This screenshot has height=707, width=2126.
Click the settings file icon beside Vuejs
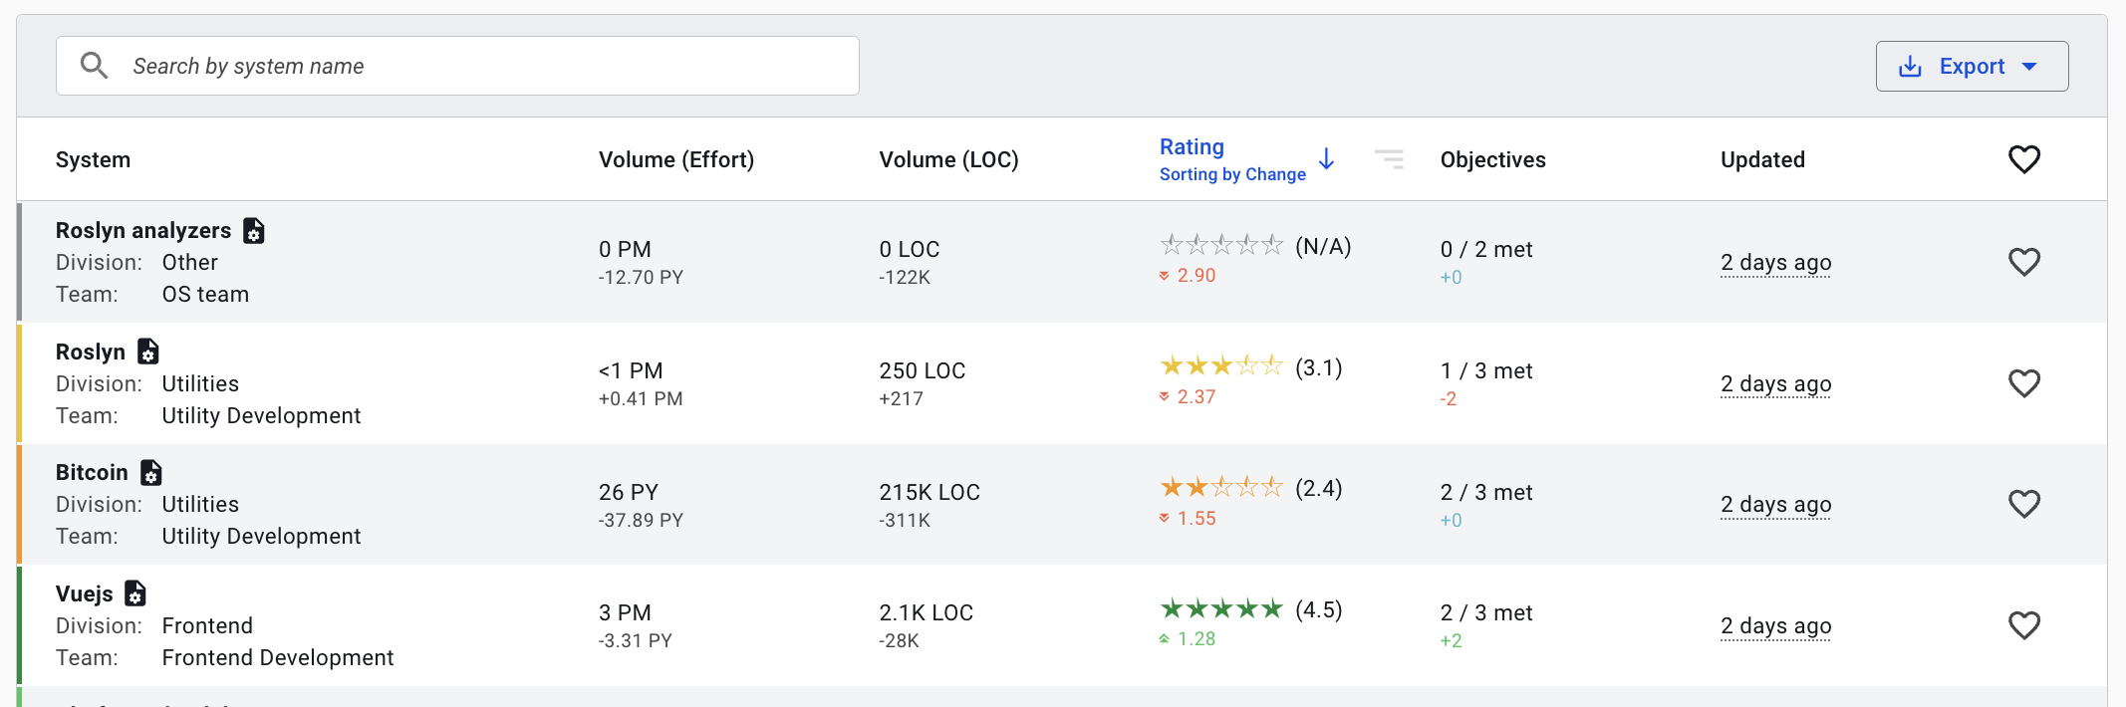[x=135, y=593]
